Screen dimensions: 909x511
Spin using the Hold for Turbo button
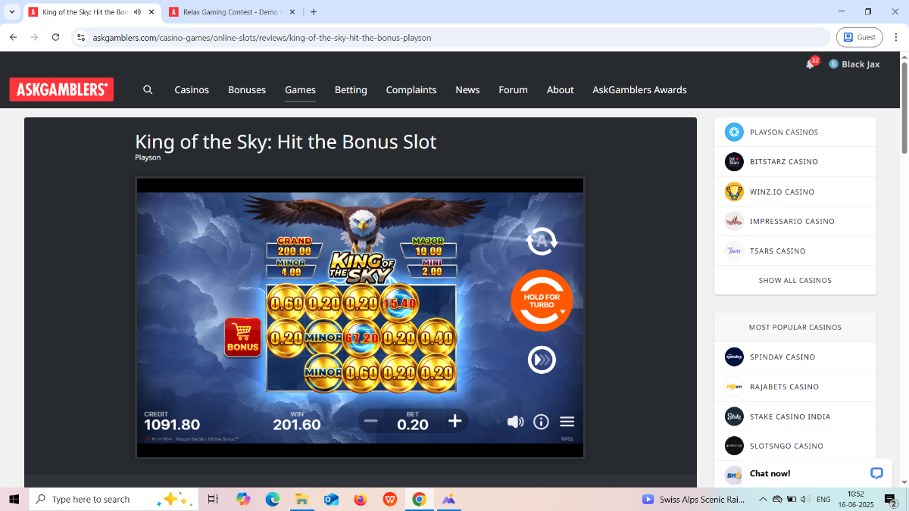[x=542, y=301]
